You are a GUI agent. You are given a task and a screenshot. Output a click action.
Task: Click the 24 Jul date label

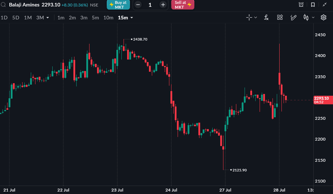tap(171, 190)
